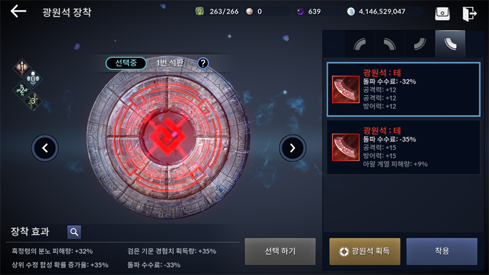Open the help question mark icon
The width and height of the screenshot is (489, 275).
[203, 64]
